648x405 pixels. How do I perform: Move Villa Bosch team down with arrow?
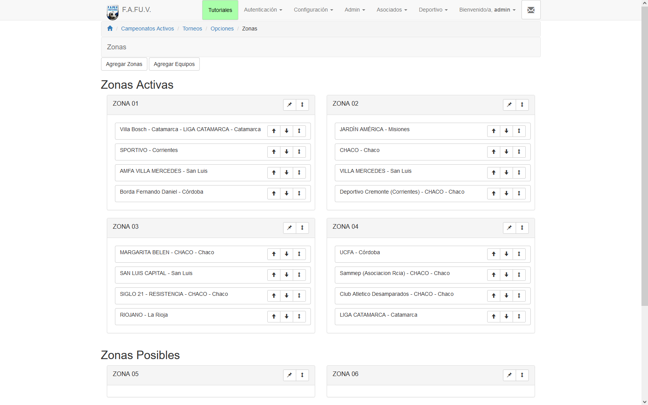click(287, 131)
